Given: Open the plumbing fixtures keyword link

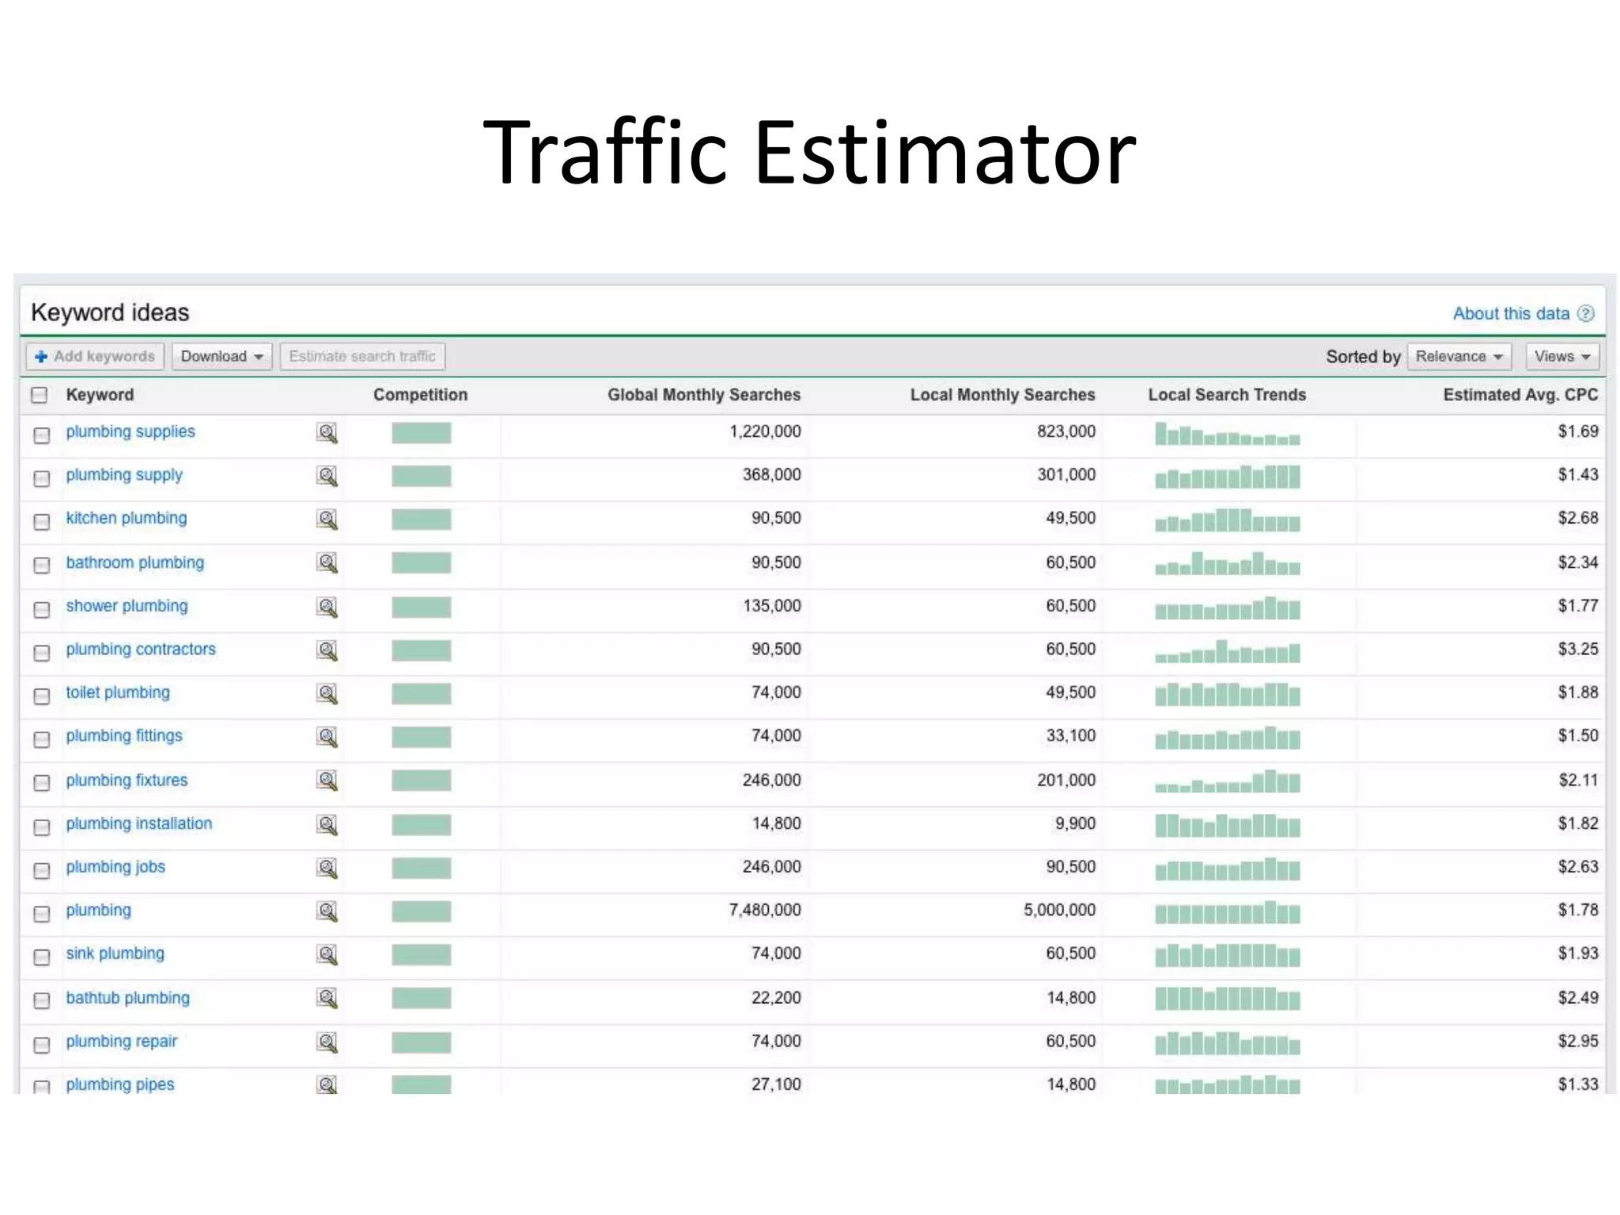Looking at the screenshot, I should (x=127, y=781).
